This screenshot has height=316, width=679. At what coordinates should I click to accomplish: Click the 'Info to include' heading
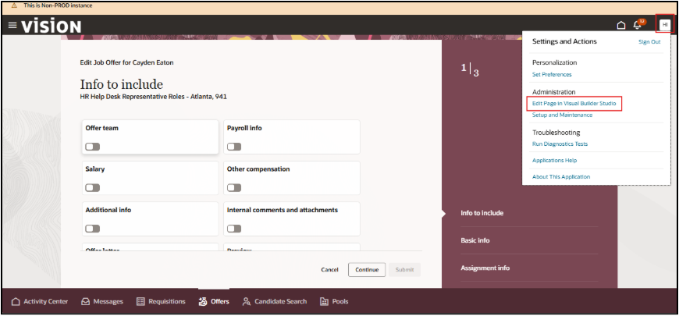pos(121,84)
